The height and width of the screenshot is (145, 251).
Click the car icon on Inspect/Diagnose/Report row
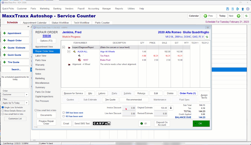click(69, 47)
